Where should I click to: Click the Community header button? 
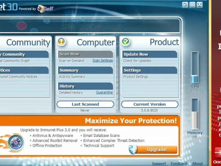(x=24, y=54)
